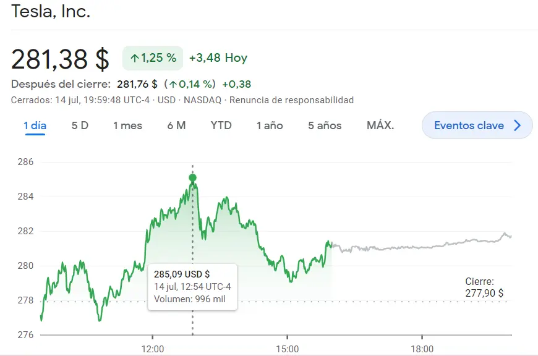Reselect the active 1 día tab
This screenshot has height=356, width=538.
click(36, 125)
